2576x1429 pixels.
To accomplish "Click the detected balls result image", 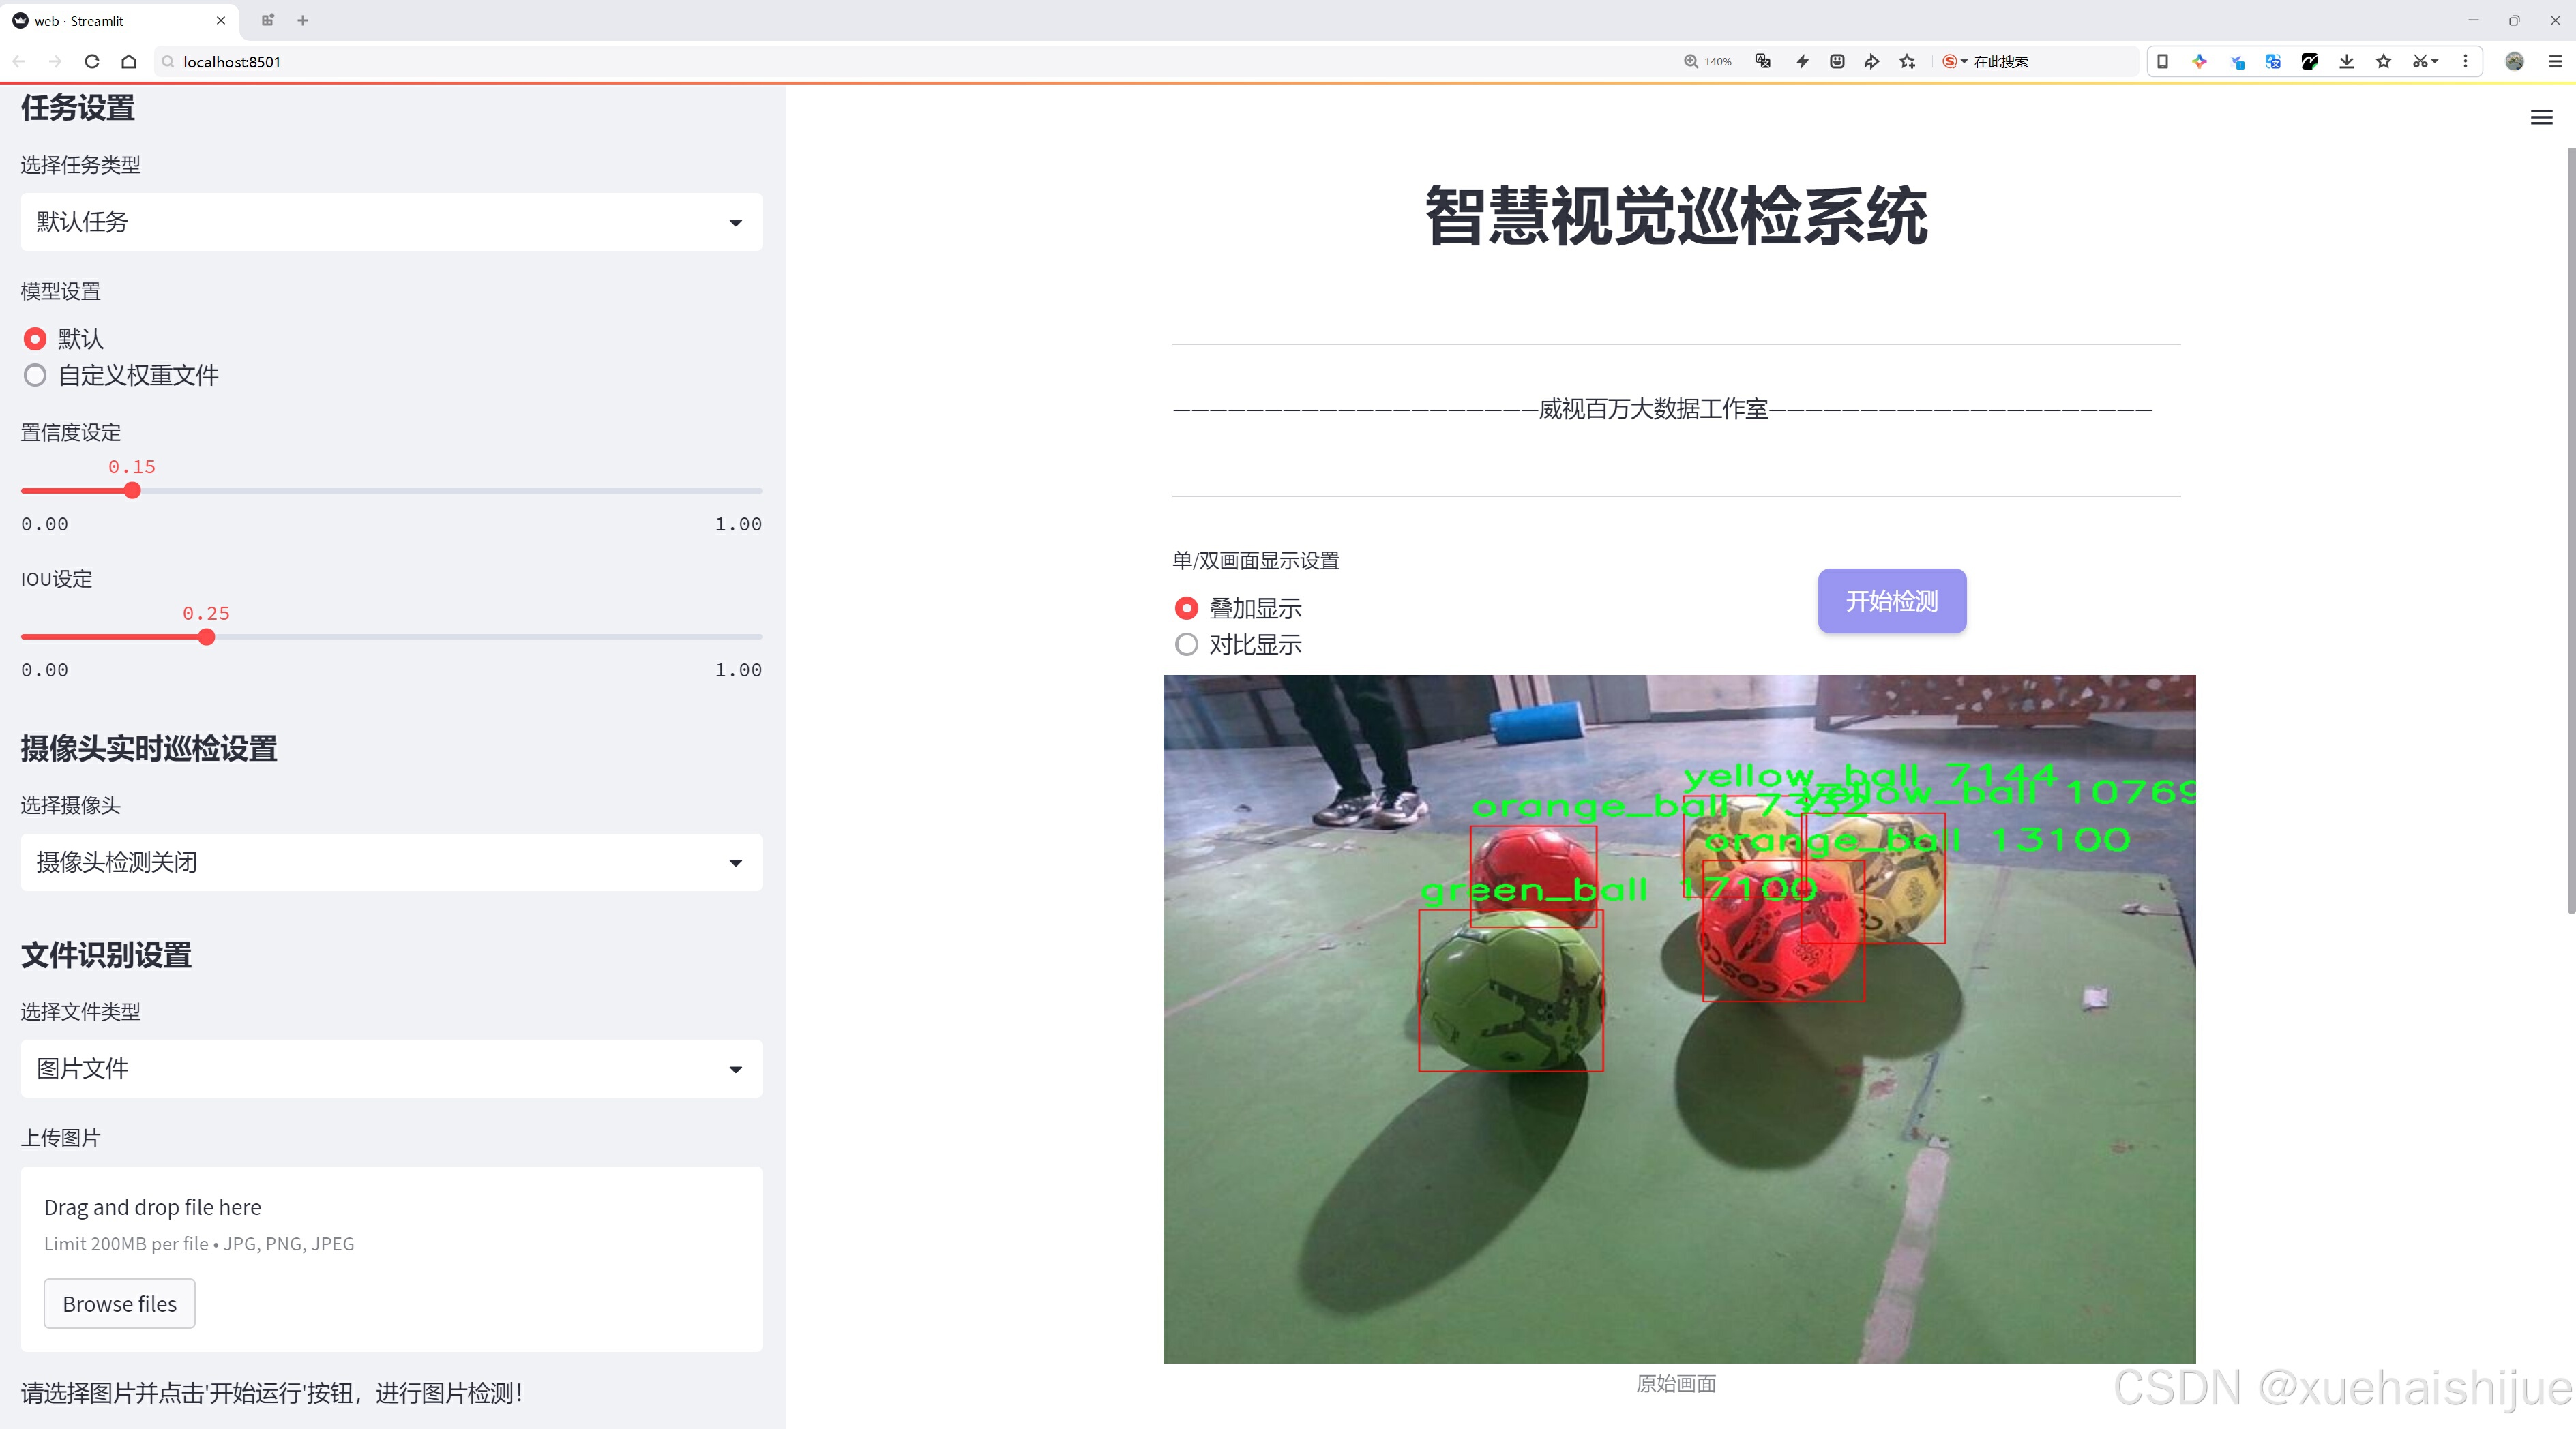I will 1679,1019.
